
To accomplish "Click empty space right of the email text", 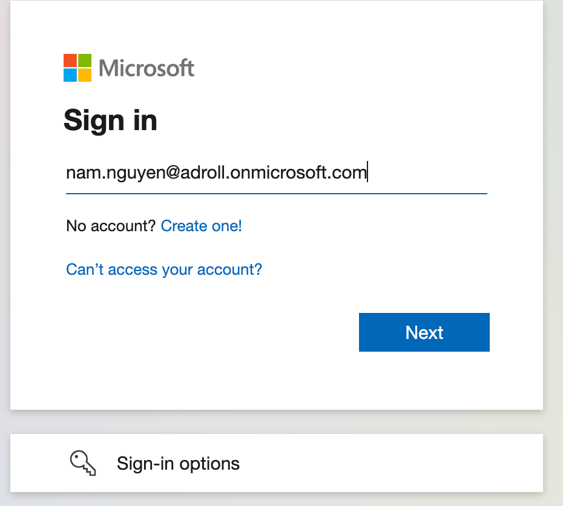I will tap(430, 173).
